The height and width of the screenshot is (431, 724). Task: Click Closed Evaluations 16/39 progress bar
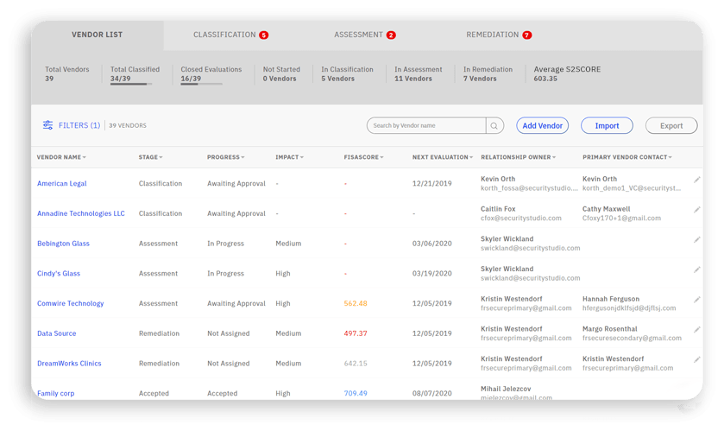(x=201, y=84)
